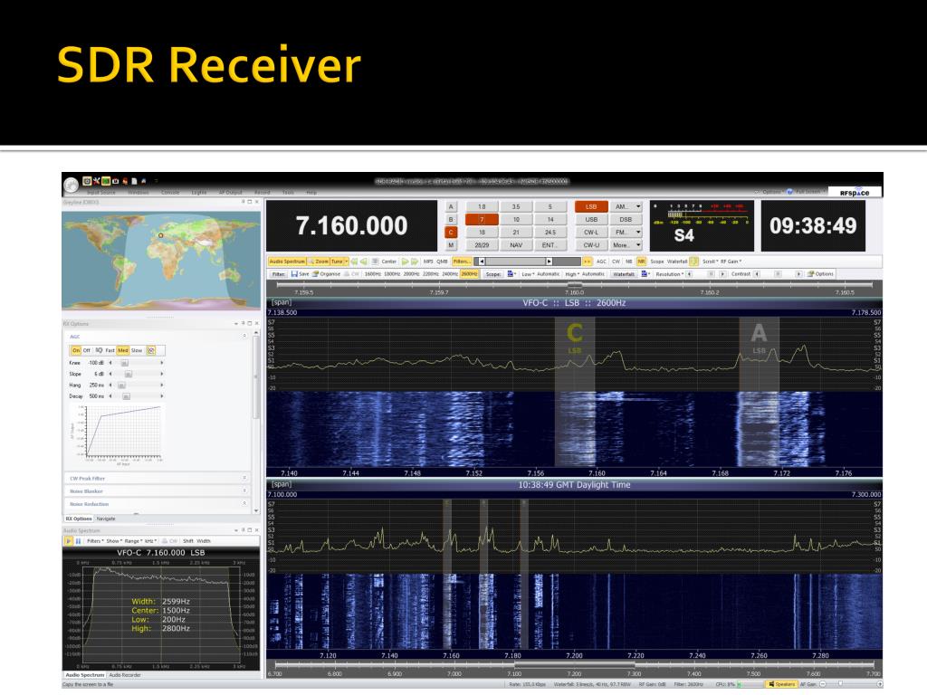Click the main frequency display 7.160.000
This screenshot has width=927, height=695.
[352, 225]
